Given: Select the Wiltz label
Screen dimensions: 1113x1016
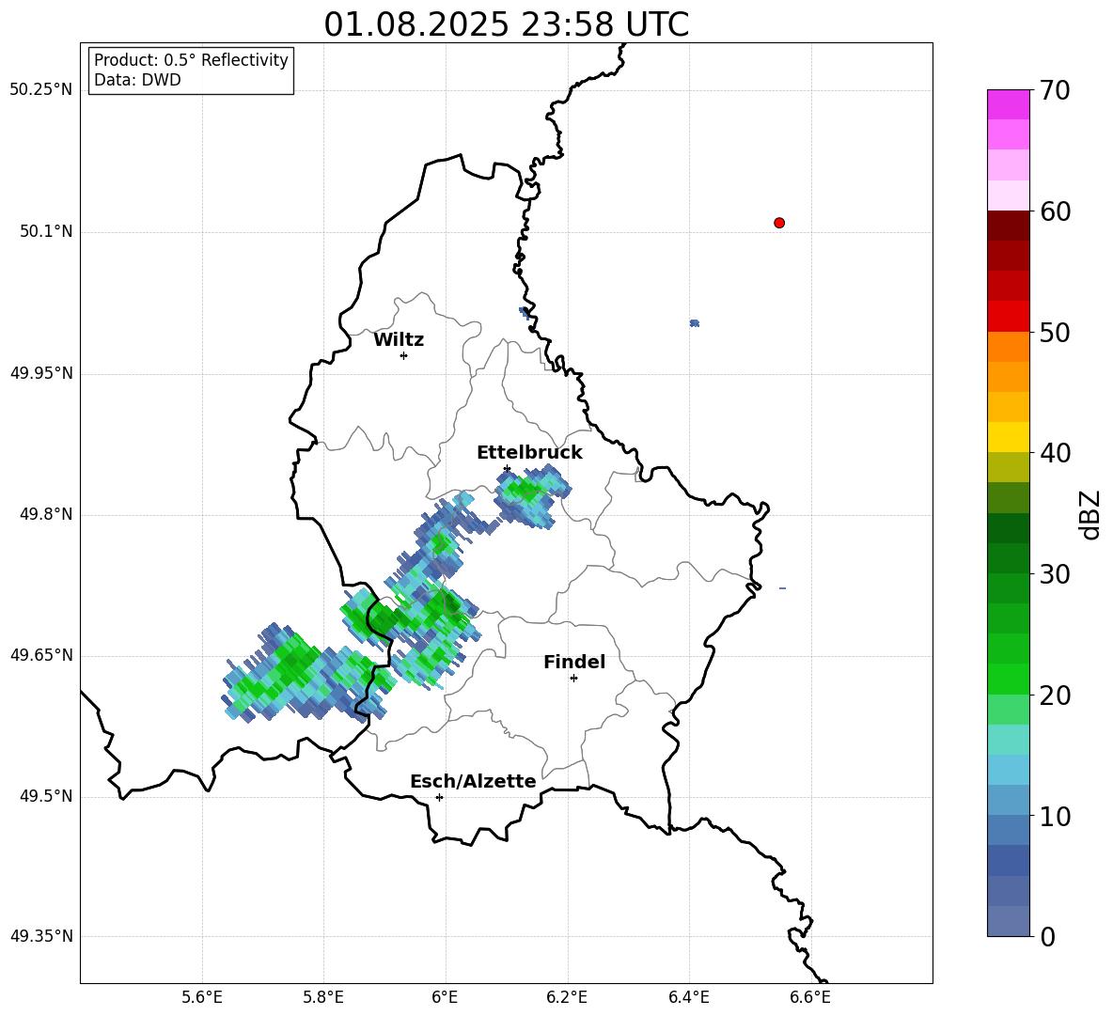Looking at the screenshot, I should coord(399,340).
